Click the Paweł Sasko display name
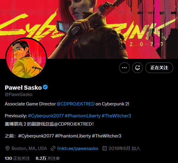The image size is (178, 163). click(23, 88)
